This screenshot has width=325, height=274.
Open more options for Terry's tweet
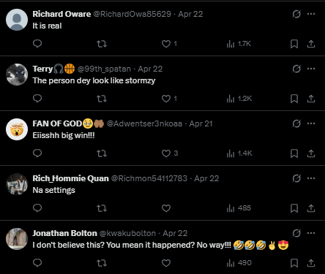tap(311, 69)
